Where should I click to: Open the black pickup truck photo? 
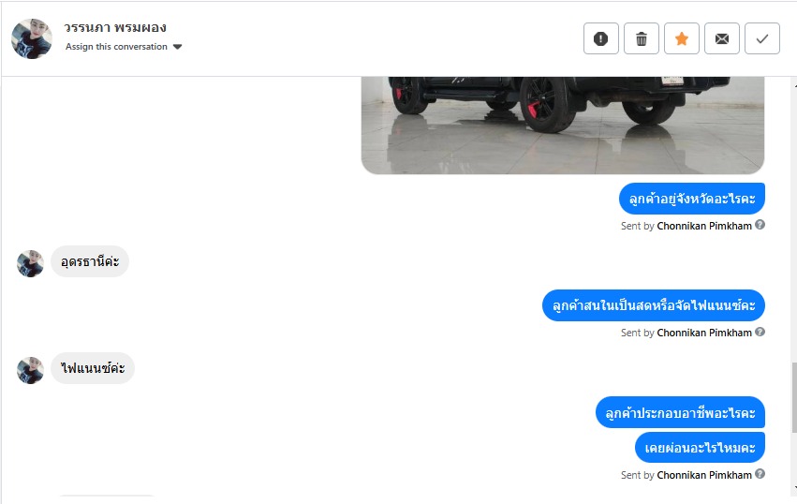tap(563, 126)
